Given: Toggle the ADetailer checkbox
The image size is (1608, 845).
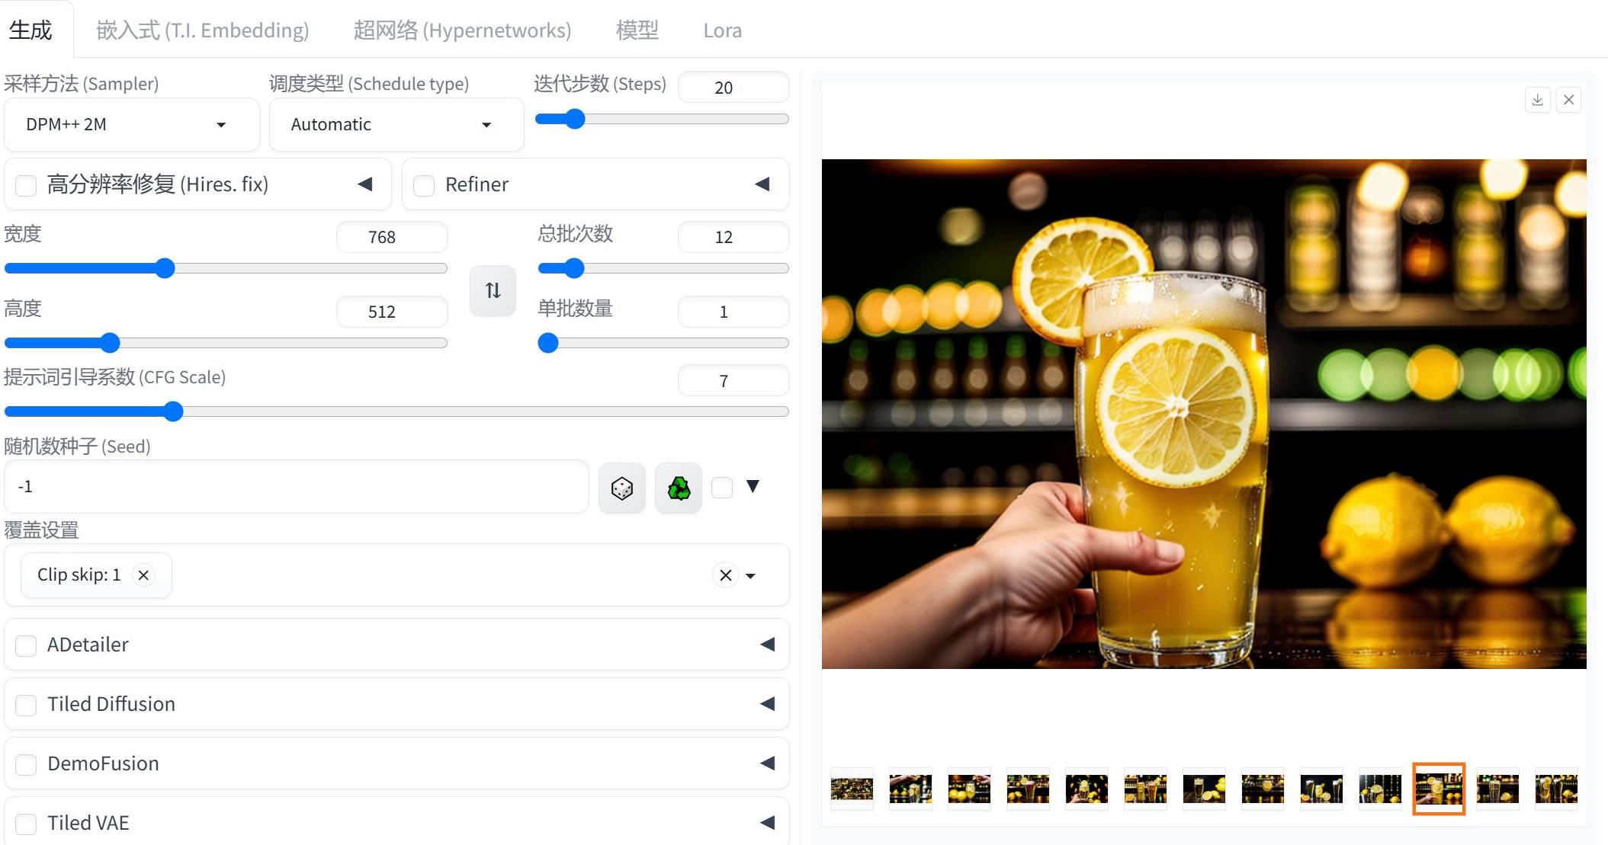Looking at the screenshot, I should (26, 645).
